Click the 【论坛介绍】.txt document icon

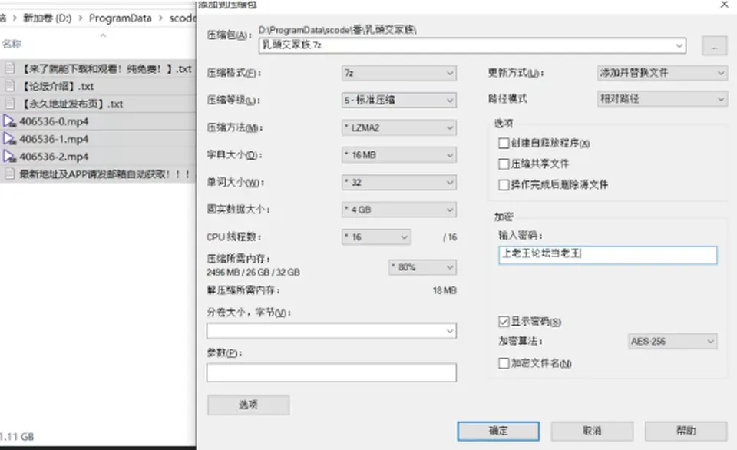(x=9, y=86)
